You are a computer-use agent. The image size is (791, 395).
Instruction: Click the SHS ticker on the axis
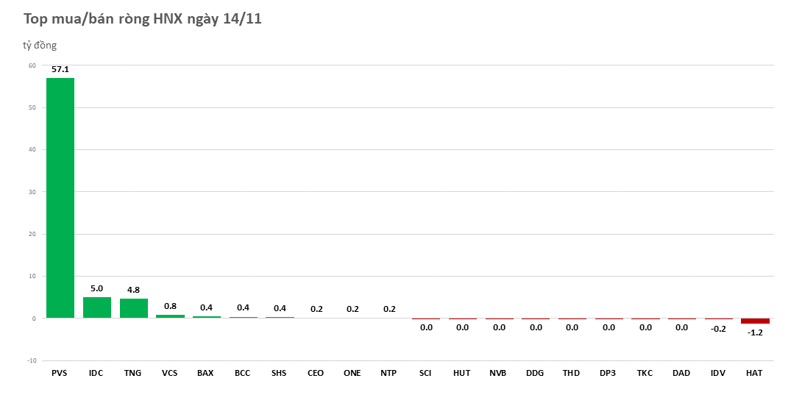279,373
